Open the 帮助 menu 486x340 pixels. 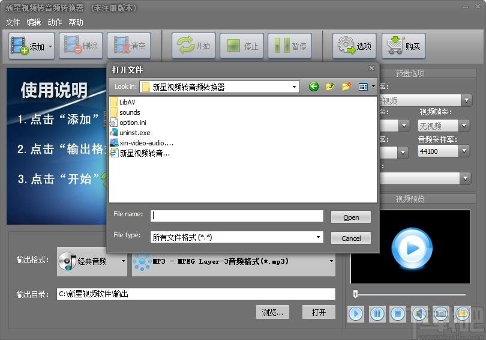click(76, 22)
